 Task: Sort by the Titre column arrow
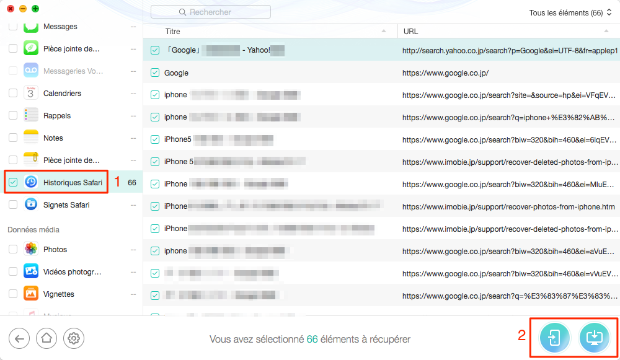[384, 31]
